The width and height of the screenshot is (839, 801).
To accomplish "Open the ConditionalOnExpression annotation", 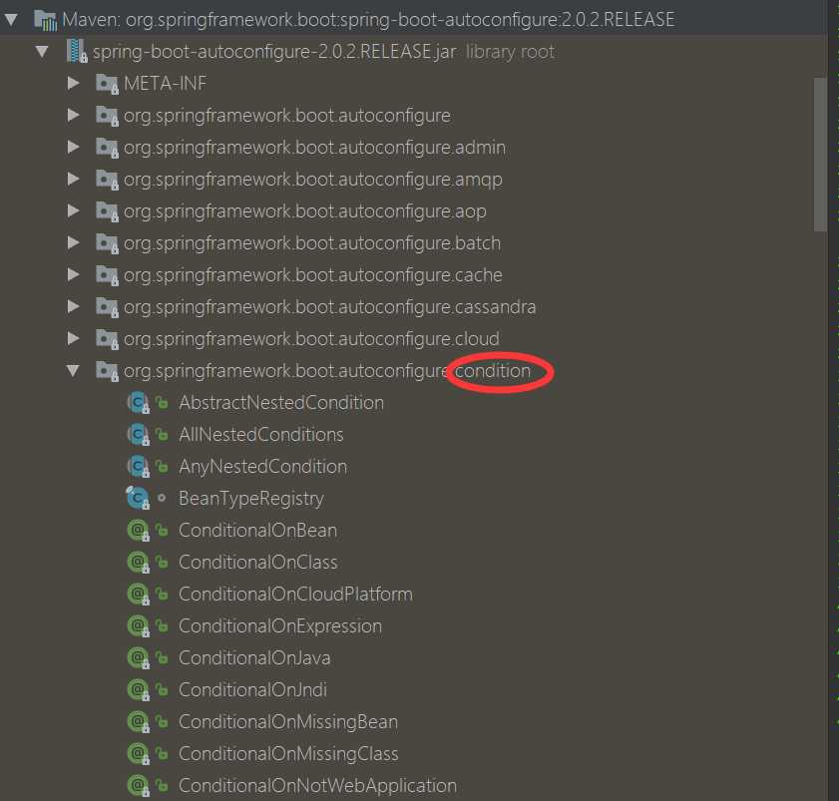I will (x=280, y=626).
